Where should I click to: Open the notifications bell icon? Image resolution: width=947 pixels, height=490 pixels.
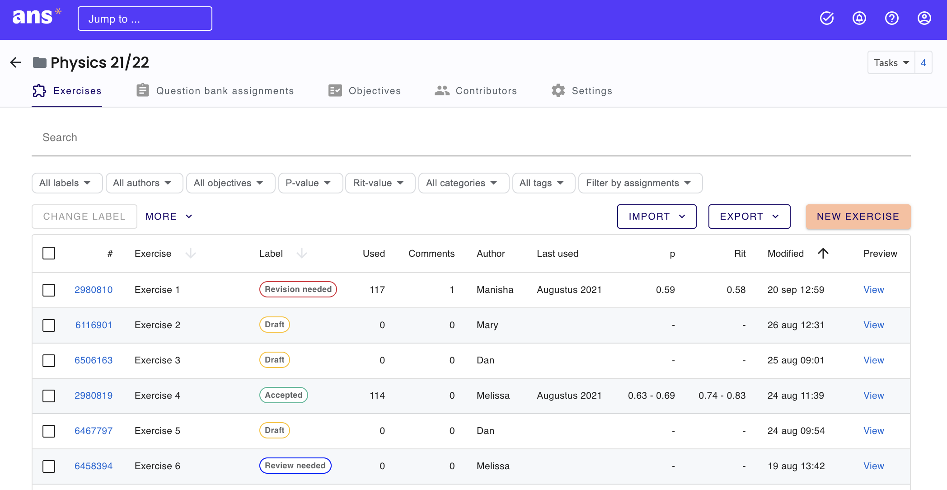[x=859, y=19]
